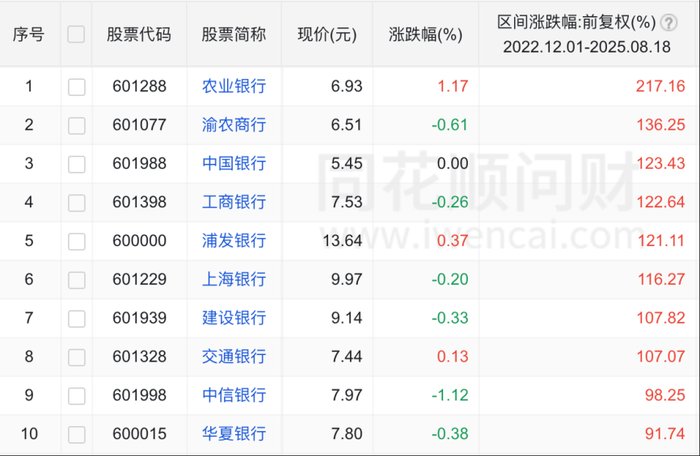700x456 pixels.
Task: Sort by the 股票代码 column header
Action: (x=139, y=35)
